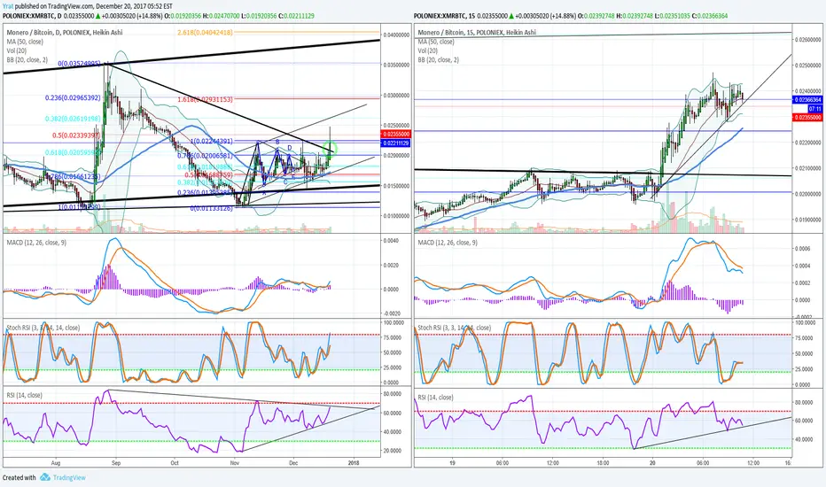Select the Stoch RSI label on 15-minute chart
826x487 pixels.
pos(454,328)
